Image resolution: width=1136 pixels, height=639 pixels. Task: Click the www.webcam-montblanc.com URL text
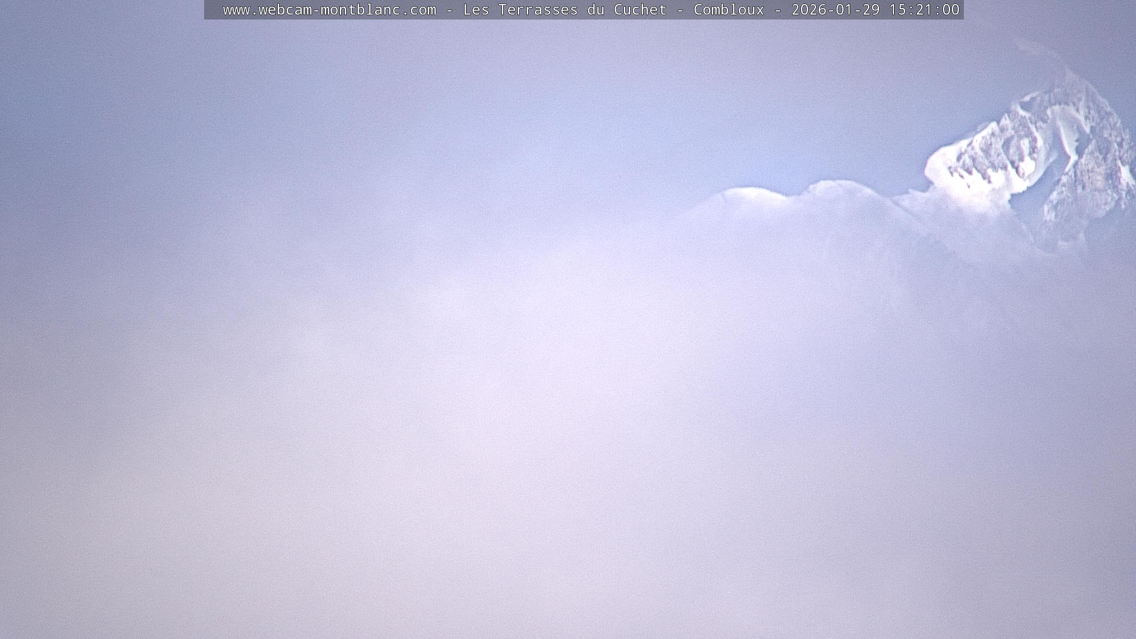click(329, 10)
